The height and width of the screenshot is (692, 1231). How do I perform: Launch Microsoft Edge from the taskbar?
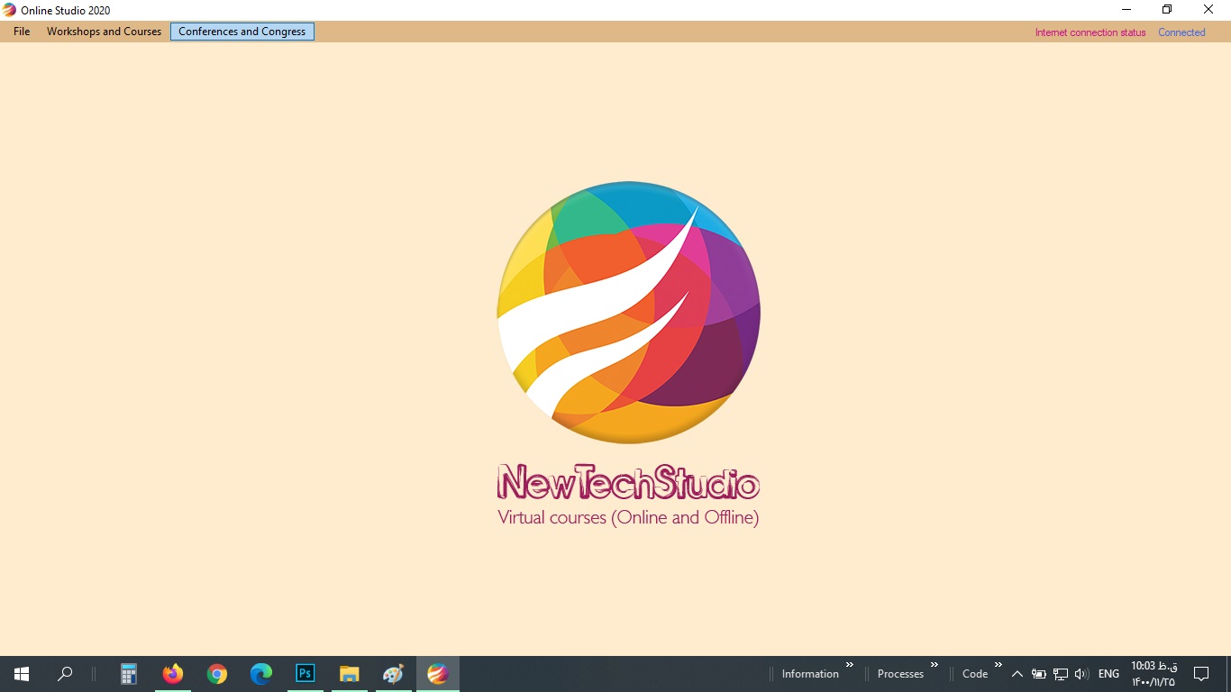point(260,674)
